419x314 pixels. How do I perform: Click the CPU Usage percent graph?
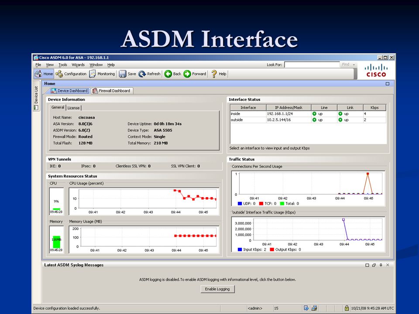coord(144,201)
